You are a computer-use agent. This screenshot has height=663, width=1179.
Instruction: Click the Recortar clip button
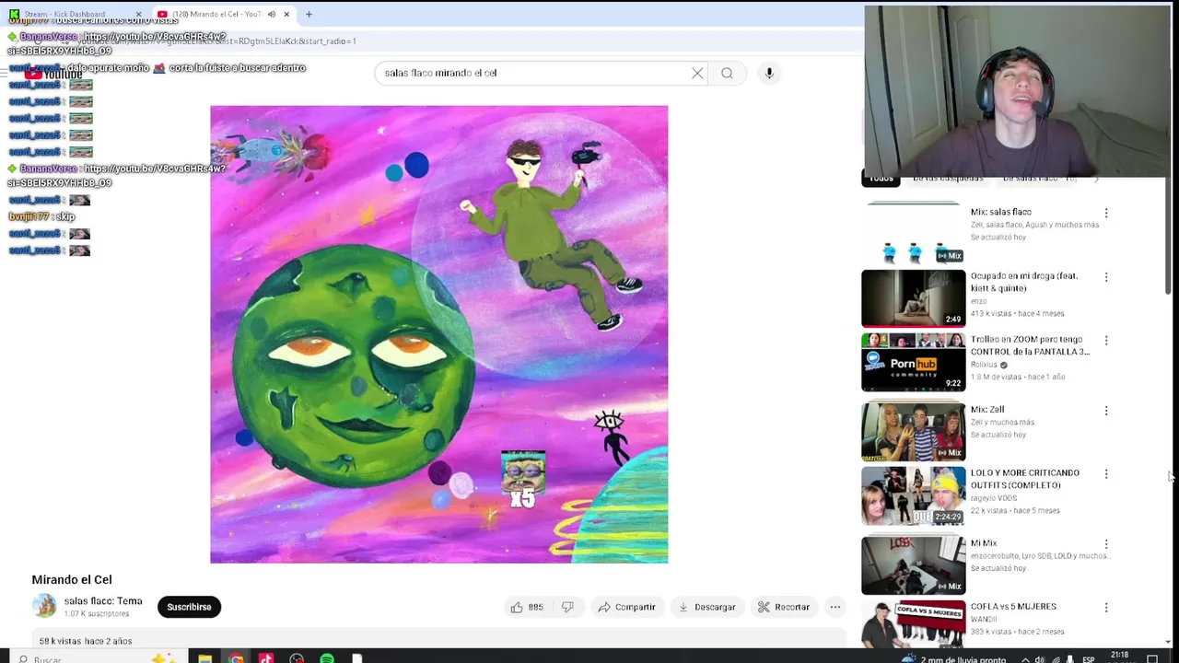(x=783, y=607)
